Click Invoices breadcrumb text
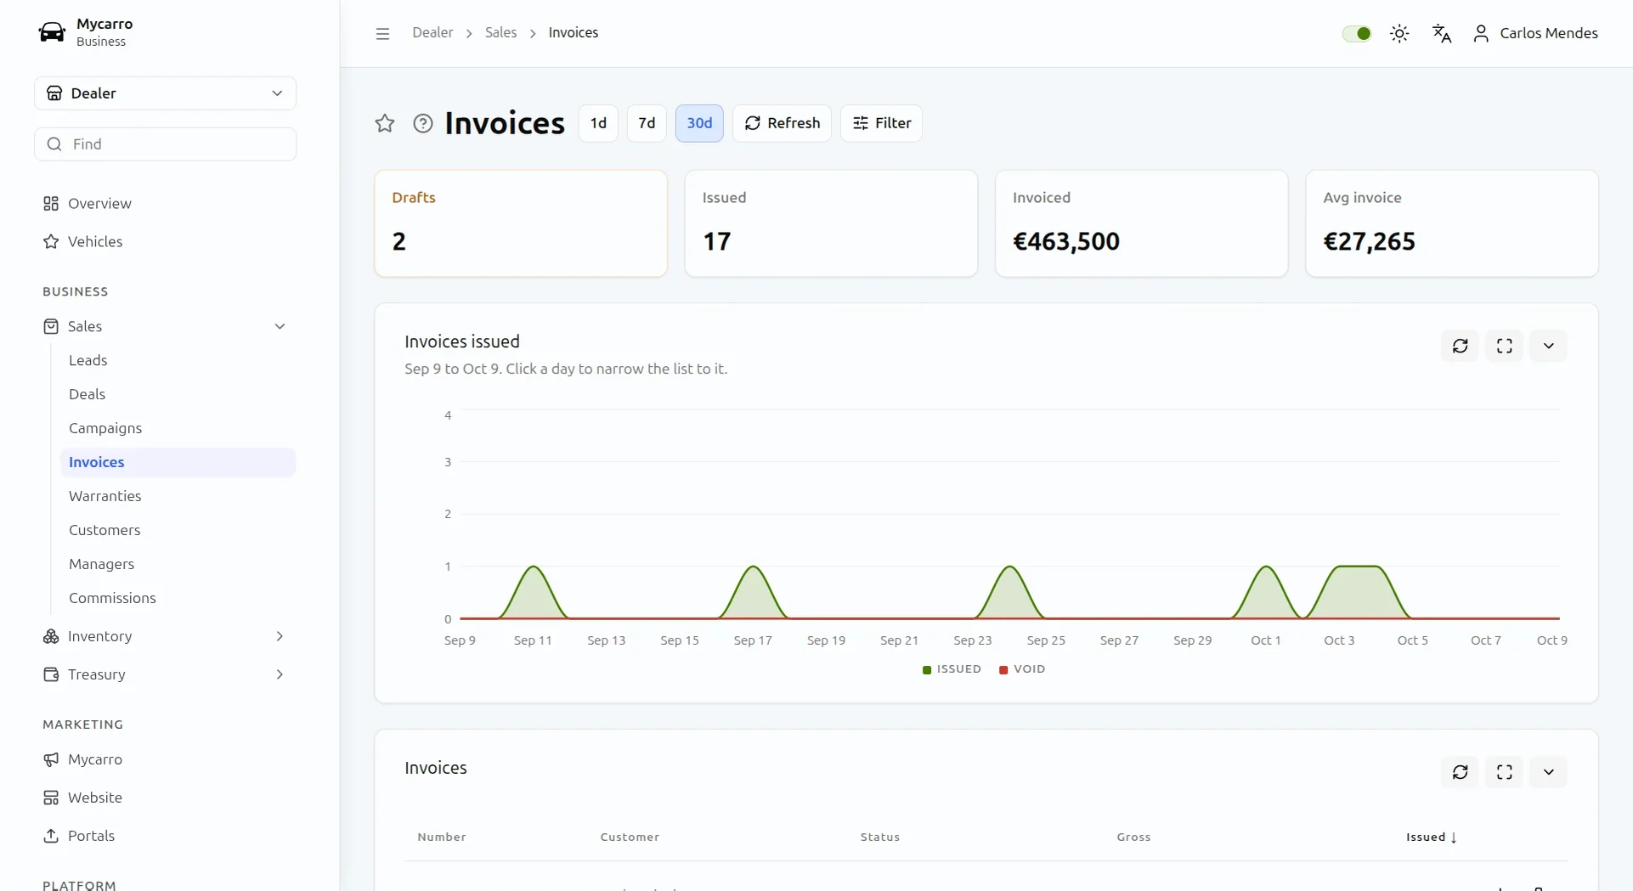1633x891 pixels. (x=574, y=33)
